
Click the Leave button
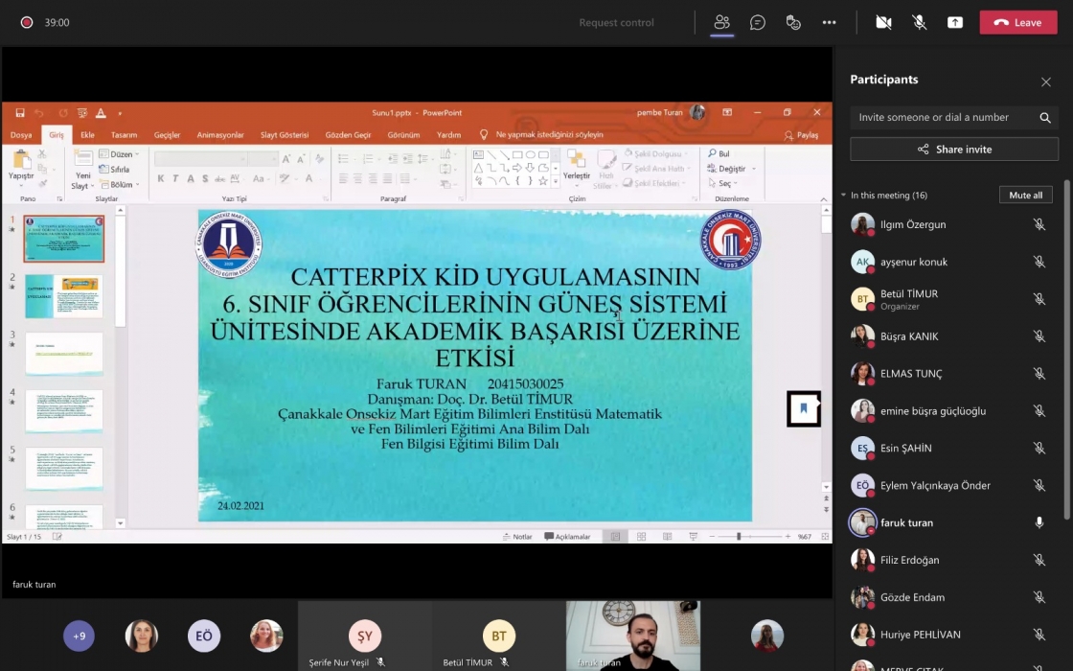(x=1018, y=23)
